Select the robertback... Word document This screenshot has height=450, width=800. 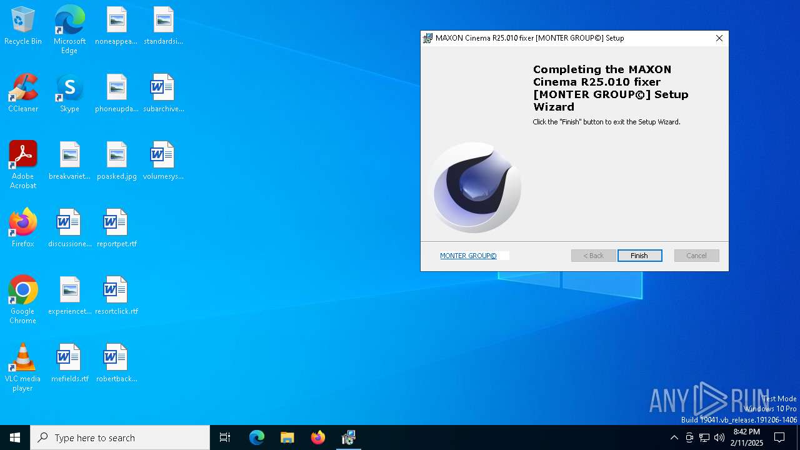click(116, 364)
